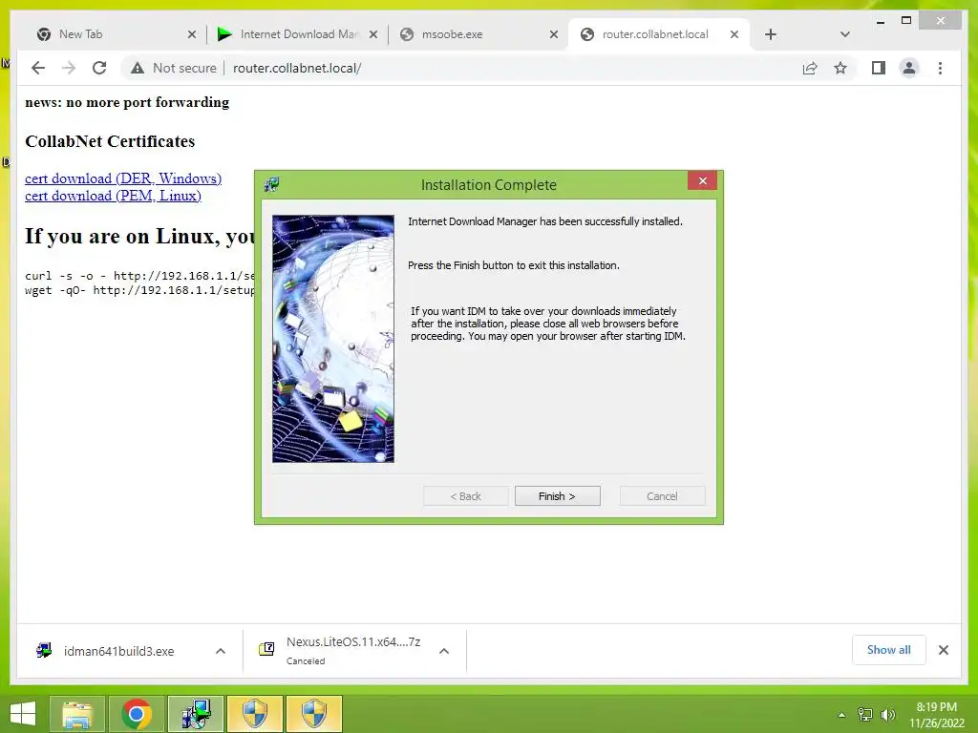Click the Not secure warning icon
Image resolution: width=978 pixels, height=733 pixels.
coord(138,68)
